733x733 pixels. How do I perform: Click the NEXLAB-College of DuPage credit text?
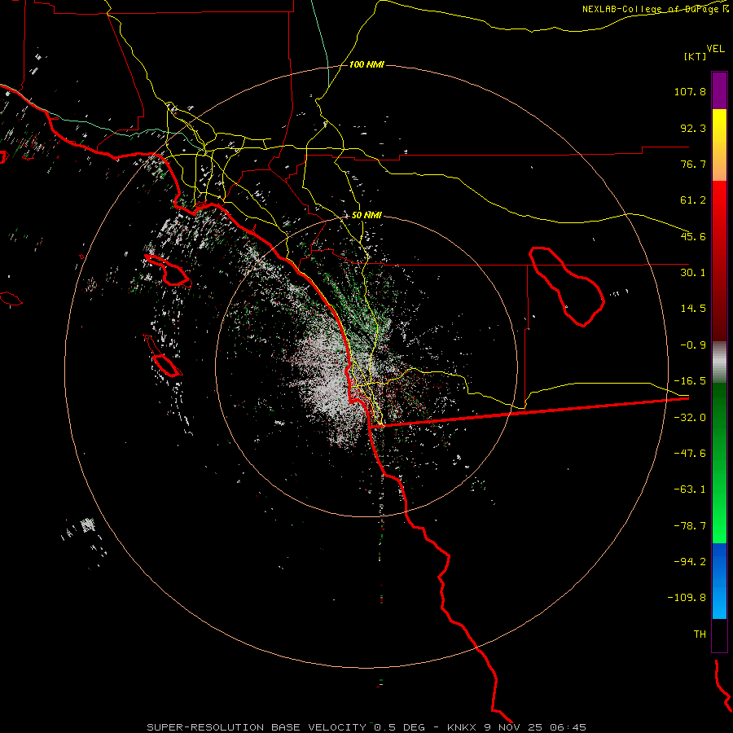pos(652,9)
